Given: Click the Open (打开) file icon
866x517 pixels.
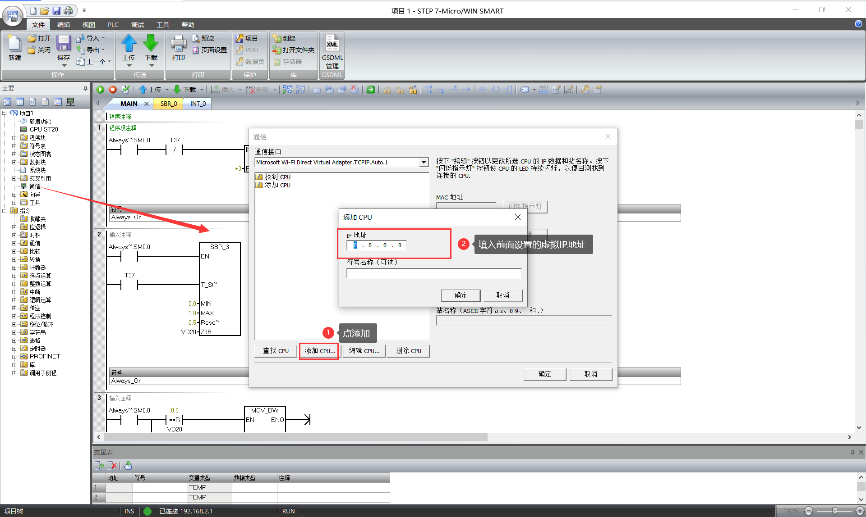Looking at the screenshot, I should coord(39,38).
